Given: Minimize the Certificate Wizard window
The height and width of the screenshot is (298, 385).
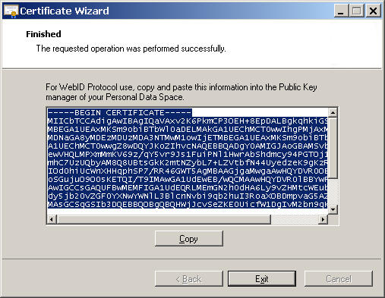Looking at the screenshot, I should pyautogui.click(x=341, y=11).
